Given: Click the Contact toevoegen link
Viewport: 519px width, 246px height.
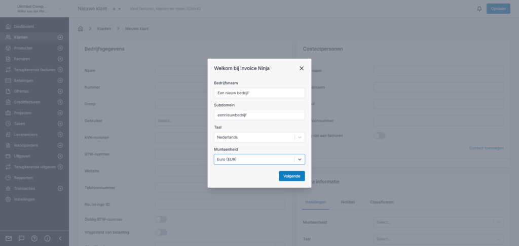Looking at the screenshot, I should click(487, 148).
